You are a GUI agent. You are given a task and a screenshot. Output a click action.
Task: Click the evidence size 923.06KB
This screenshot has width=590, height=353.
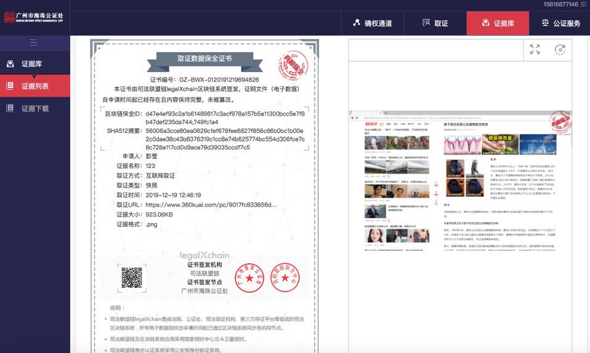pyautogui.click(x=159, y=215)
